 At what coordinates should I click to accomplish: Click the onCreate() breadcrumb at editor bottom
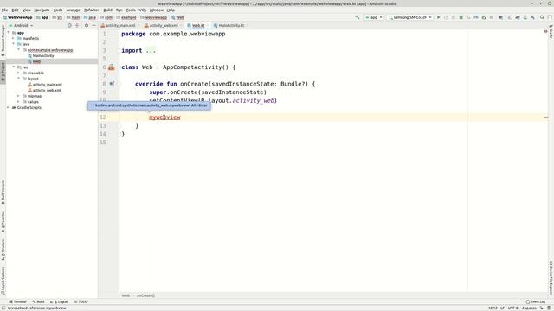(x=145, y=295)
